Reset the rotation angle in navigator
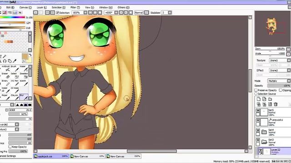This screenshot has height=163, width=291. tap(288, 54)
